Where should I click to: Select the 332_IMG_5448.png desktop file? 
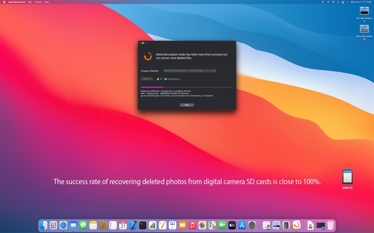point(364,14)
